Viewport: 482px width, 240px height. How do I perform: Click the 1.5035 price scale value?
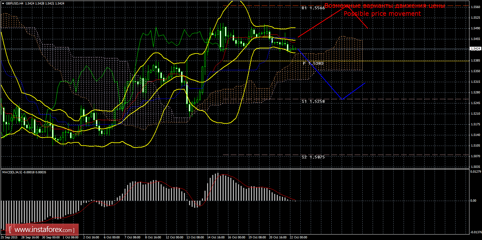click(475, 167)
